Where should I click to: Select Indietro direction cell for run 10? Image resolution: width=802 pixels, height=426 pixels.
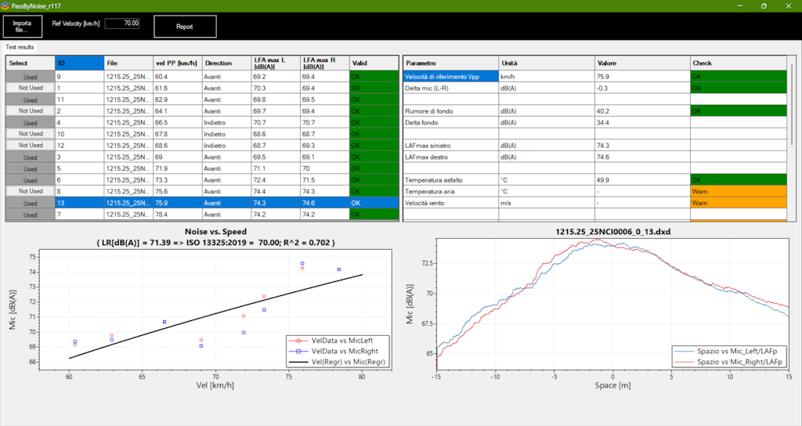[x=226, y=134]
